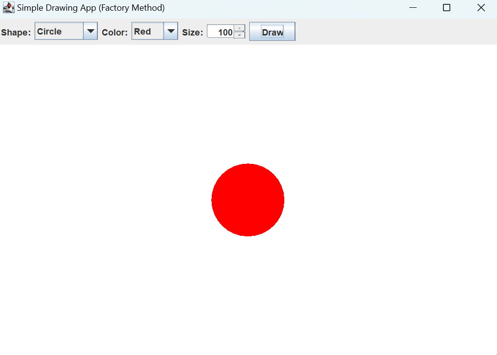The height and width of the screenshot is (355, 497).
Task: Click the "Color:" label
Action: pyautogui.click(x=115, y=32)
